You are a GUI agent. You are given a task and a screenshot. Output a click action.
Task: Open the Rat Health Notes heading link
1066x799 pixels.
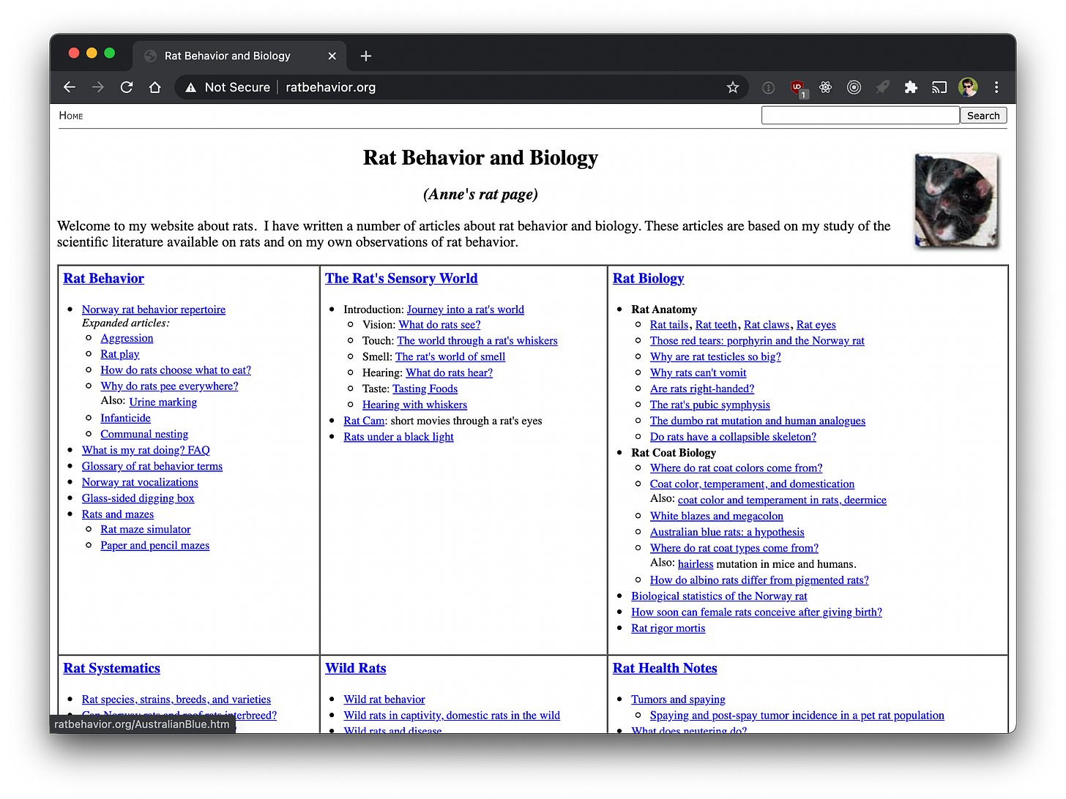(x=665, y=668)
